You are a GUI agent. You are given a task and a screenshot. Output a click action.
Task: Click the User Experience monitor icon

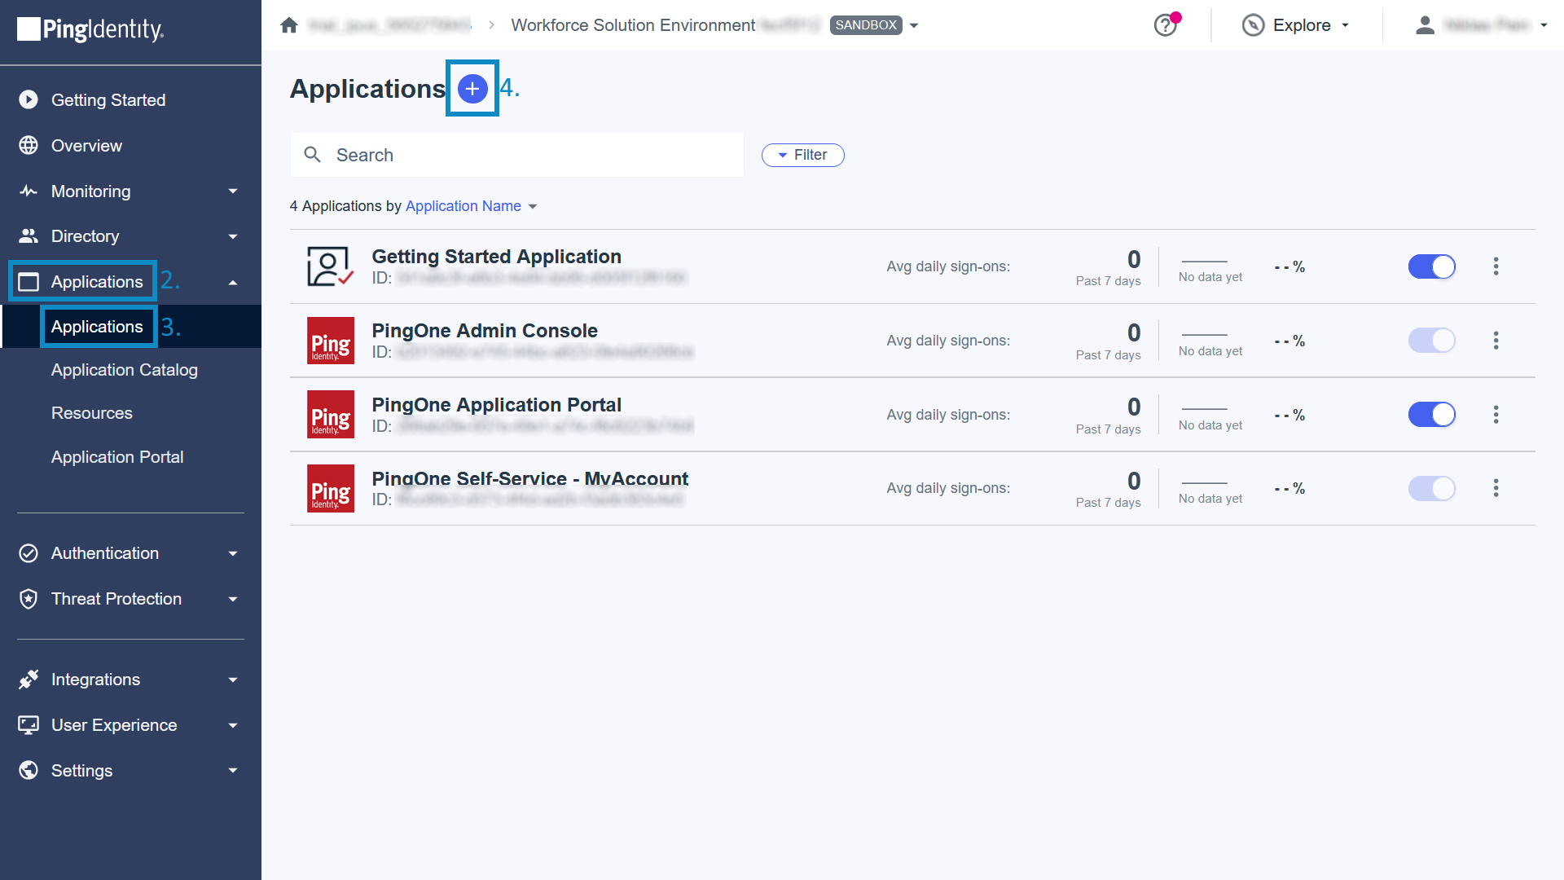point(29,725)
